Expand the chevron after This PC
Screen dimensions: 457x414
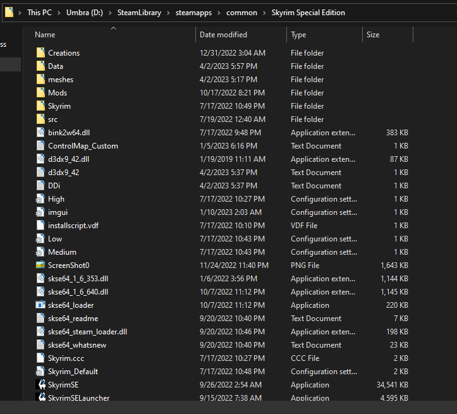[59, 13]
